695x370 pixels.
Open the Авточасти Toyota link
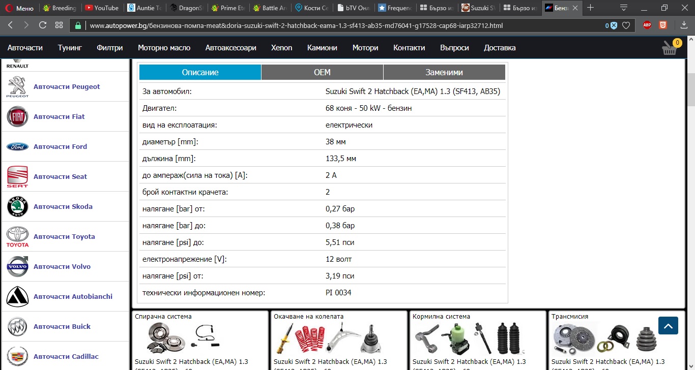pyautogui.click(x=64, y=236)
